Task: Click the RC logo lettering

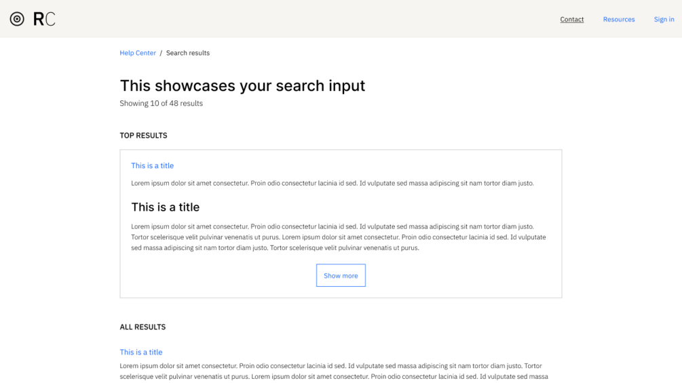Action: tap(44, 19)
